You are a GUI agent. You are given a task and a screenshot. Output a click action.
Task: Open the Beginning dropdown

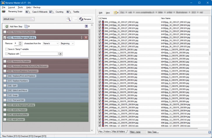67,43
